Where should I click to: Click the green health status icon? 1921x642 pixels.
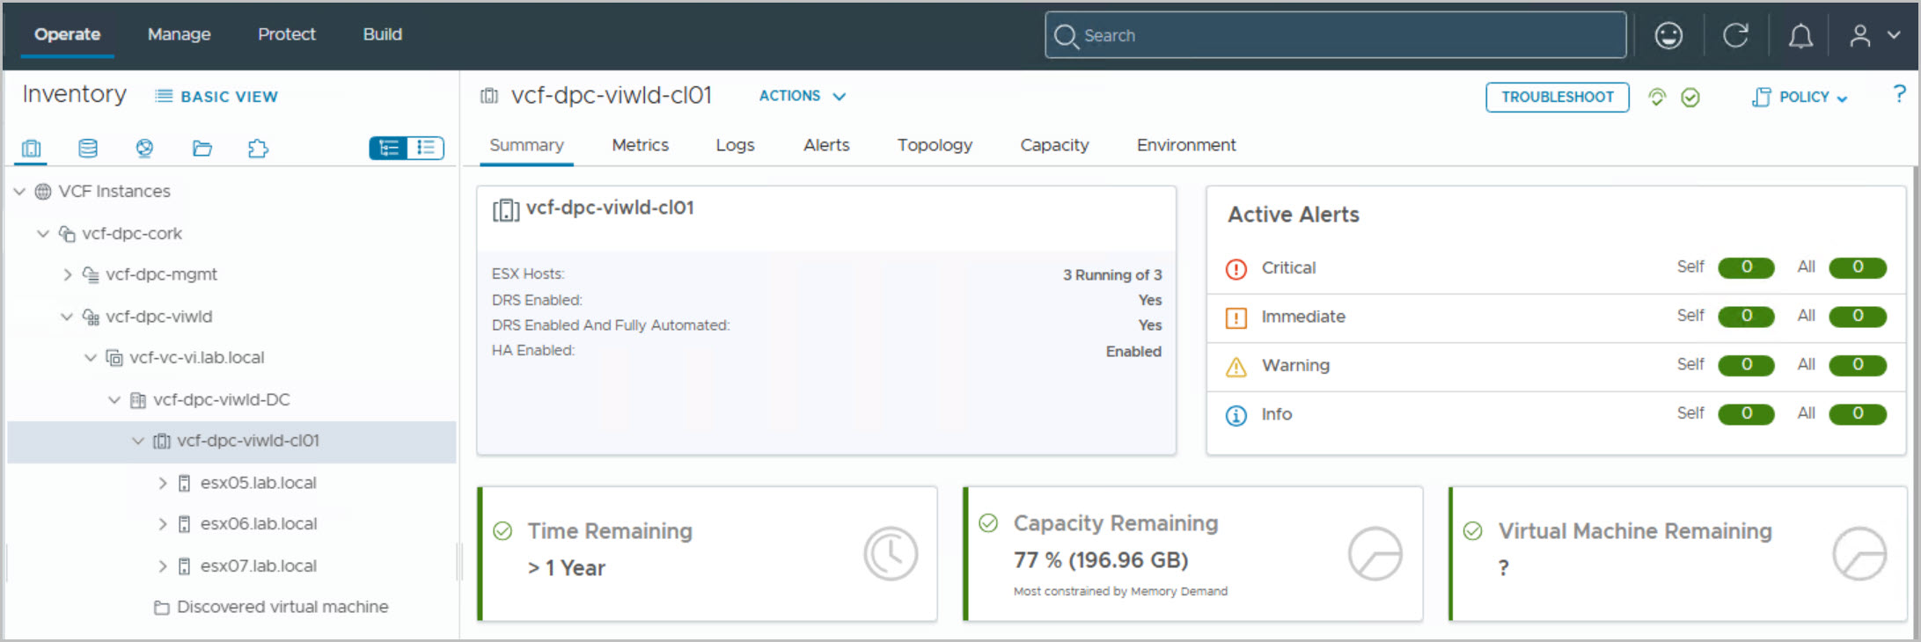[1657, 97]
